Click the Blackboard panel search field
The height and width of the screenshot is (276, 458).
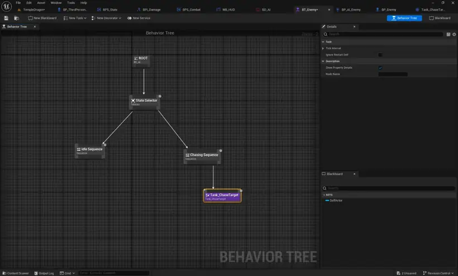389,188
